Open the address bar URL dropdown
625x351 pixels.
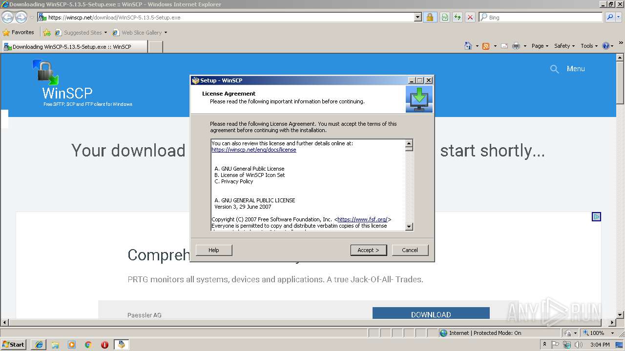coord(417,17)
